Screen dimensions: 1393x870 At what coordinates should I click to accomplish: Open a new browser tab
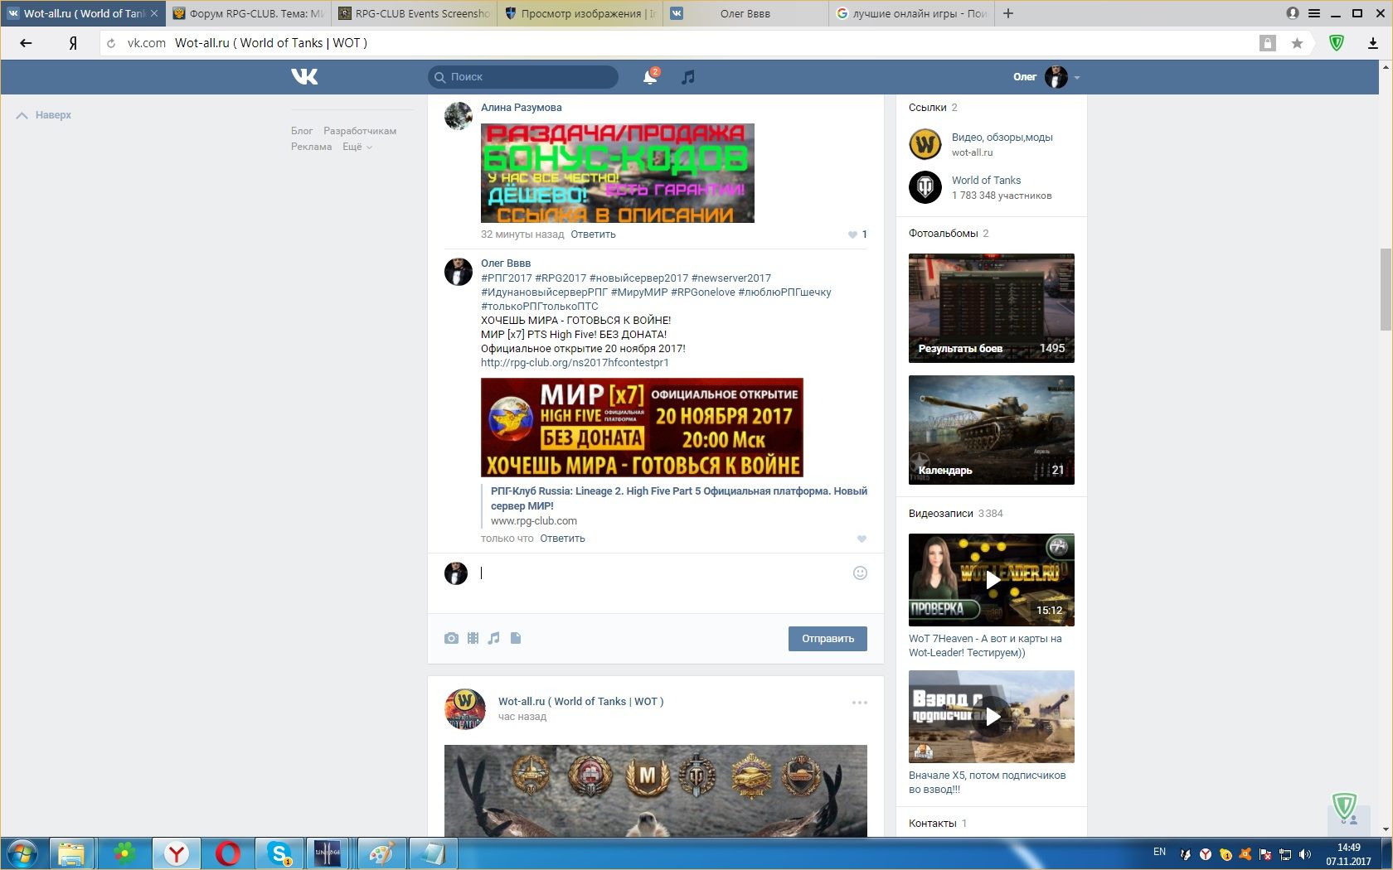tap(1008, 13)
